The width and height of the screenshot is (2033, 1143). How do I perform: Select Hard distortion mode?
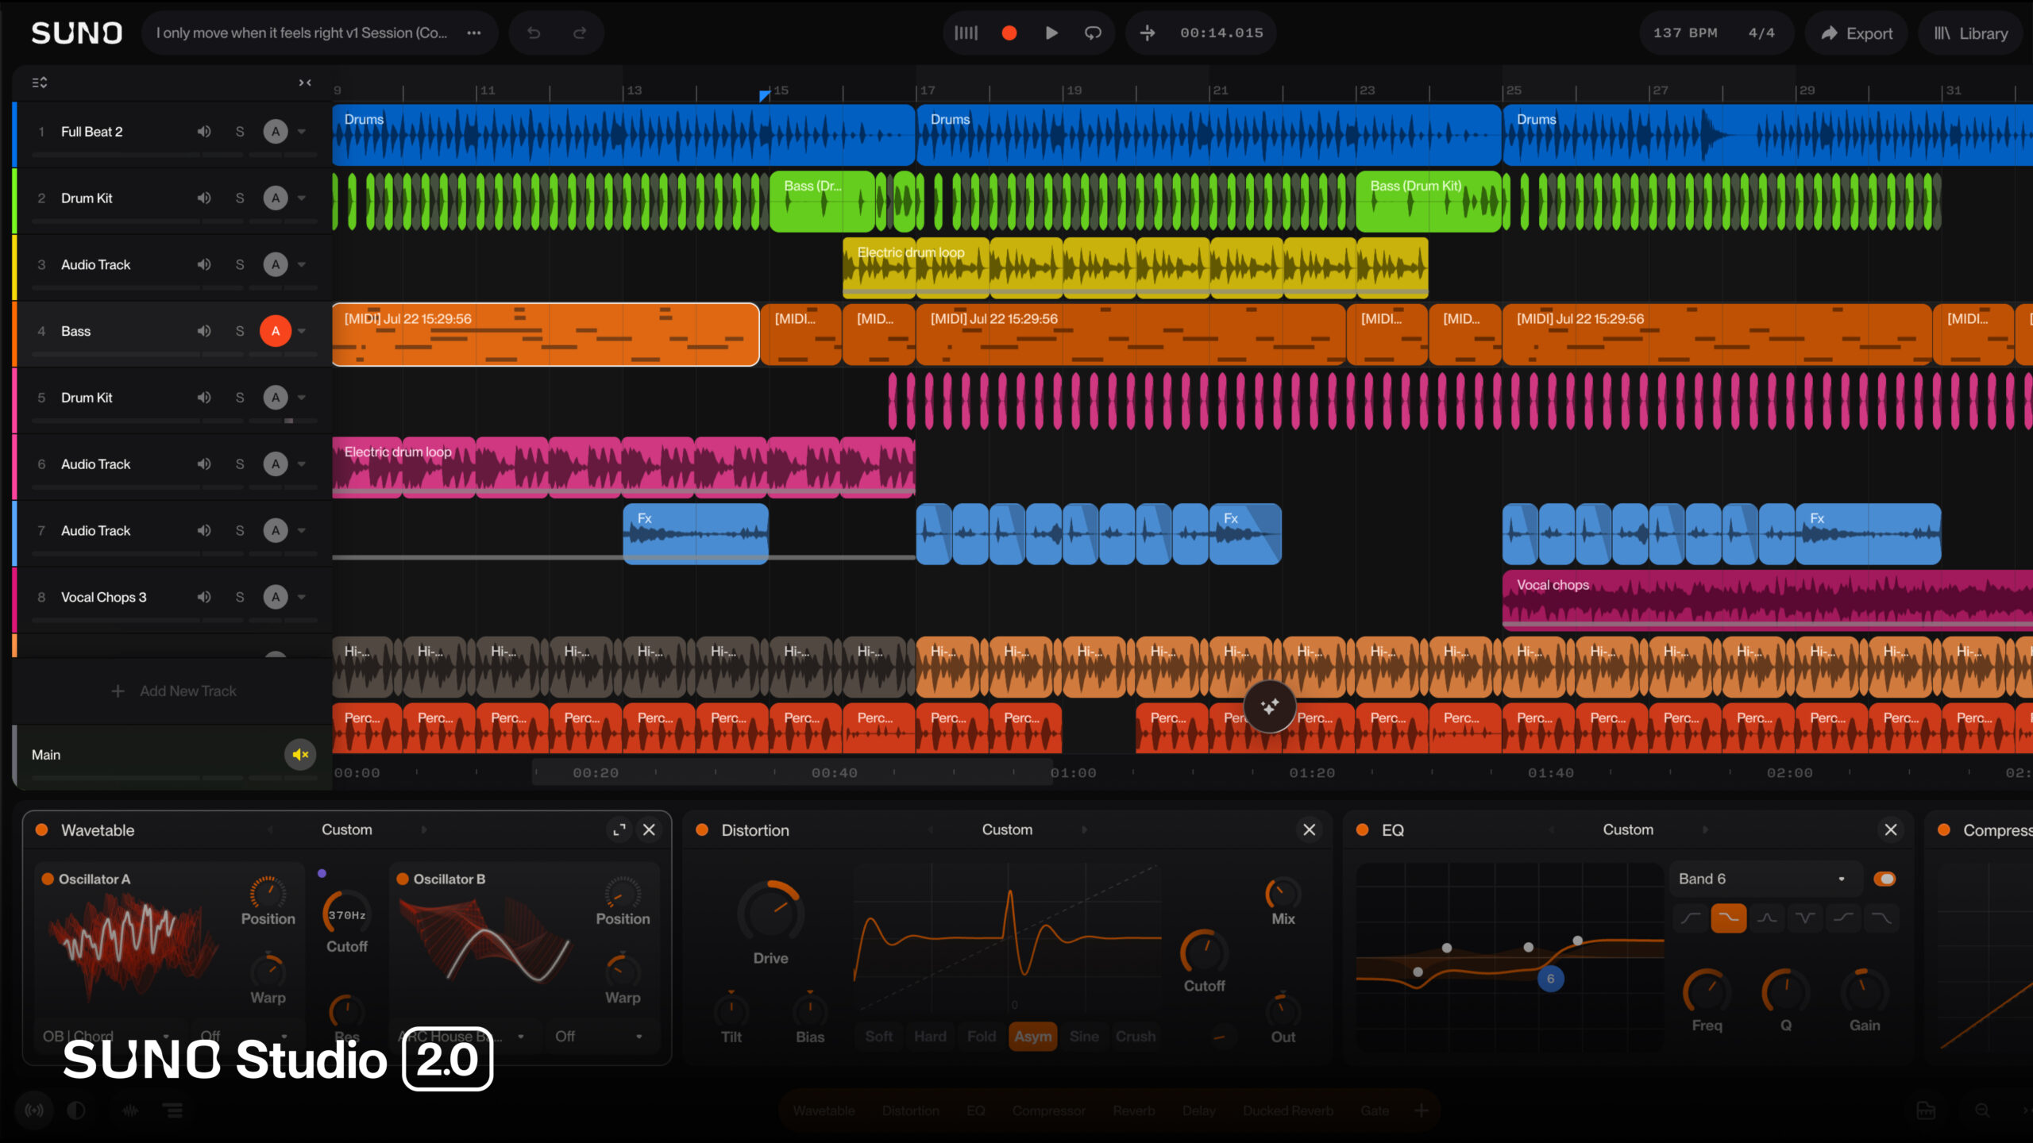[930, 1037]
